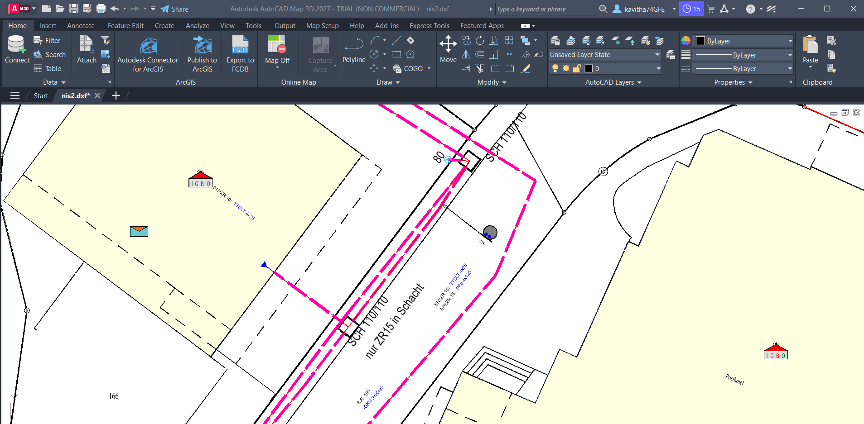Viewport: 864px width, 424px height.
Task: Open the object color ByLayer dropdown
Action: point(743,41)
